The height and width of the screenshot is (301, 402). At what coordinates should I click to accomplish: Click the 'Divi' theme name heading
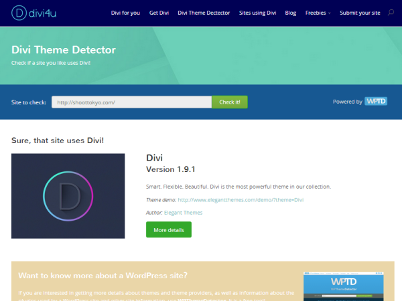(x=154, y=158)
